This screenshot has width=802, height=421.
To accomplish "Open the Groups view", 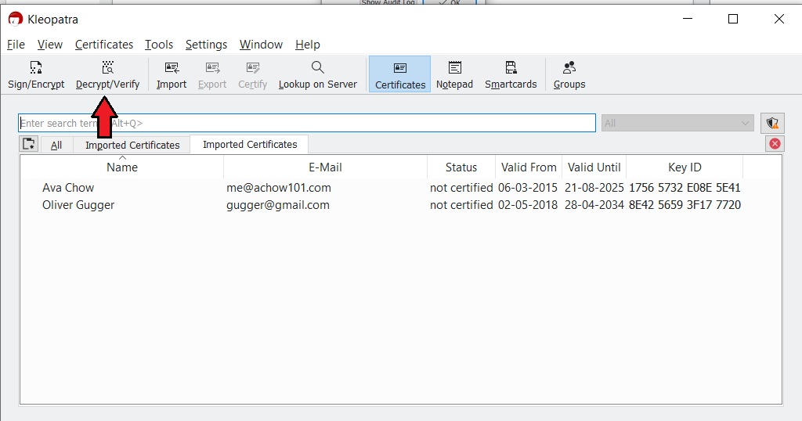I will click(x=569, y=74).
